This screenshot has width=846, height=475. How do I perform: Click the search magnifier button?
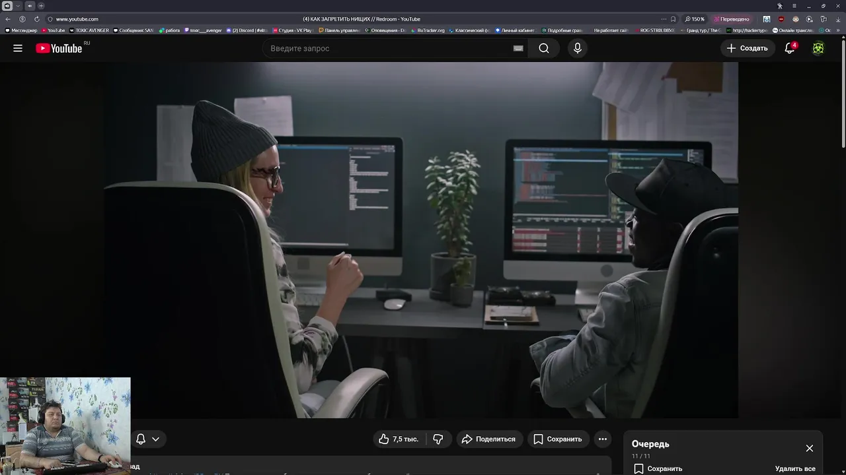(x=544, y=48)
